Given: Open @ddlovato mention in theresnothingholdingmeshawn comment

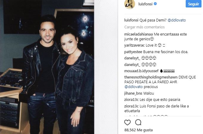Looking at the screenshot, I should [134, 87].
